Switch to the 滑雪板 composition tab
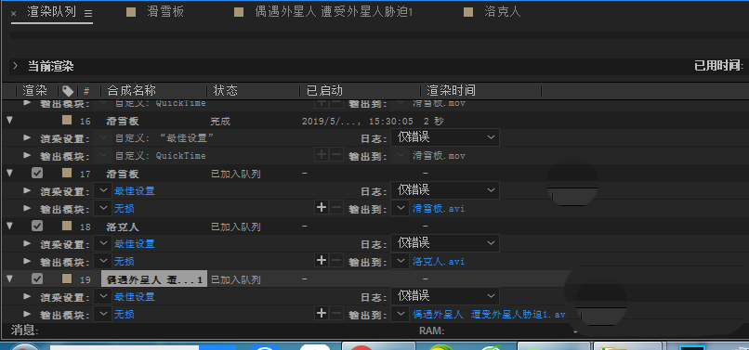The width and height of the screenshot is (749, 350). click(x=165, y=12)
